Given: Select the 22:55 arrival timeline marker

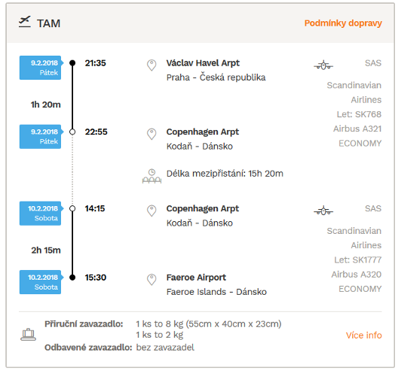Looking at the screenshot, I should point(72,132).
